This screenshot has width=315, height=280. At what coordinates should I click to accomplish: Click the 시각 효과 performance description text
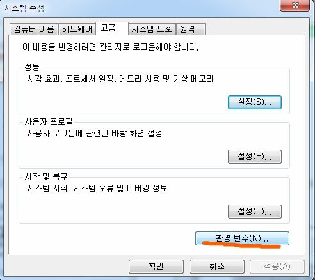click(x=120, y=79)
